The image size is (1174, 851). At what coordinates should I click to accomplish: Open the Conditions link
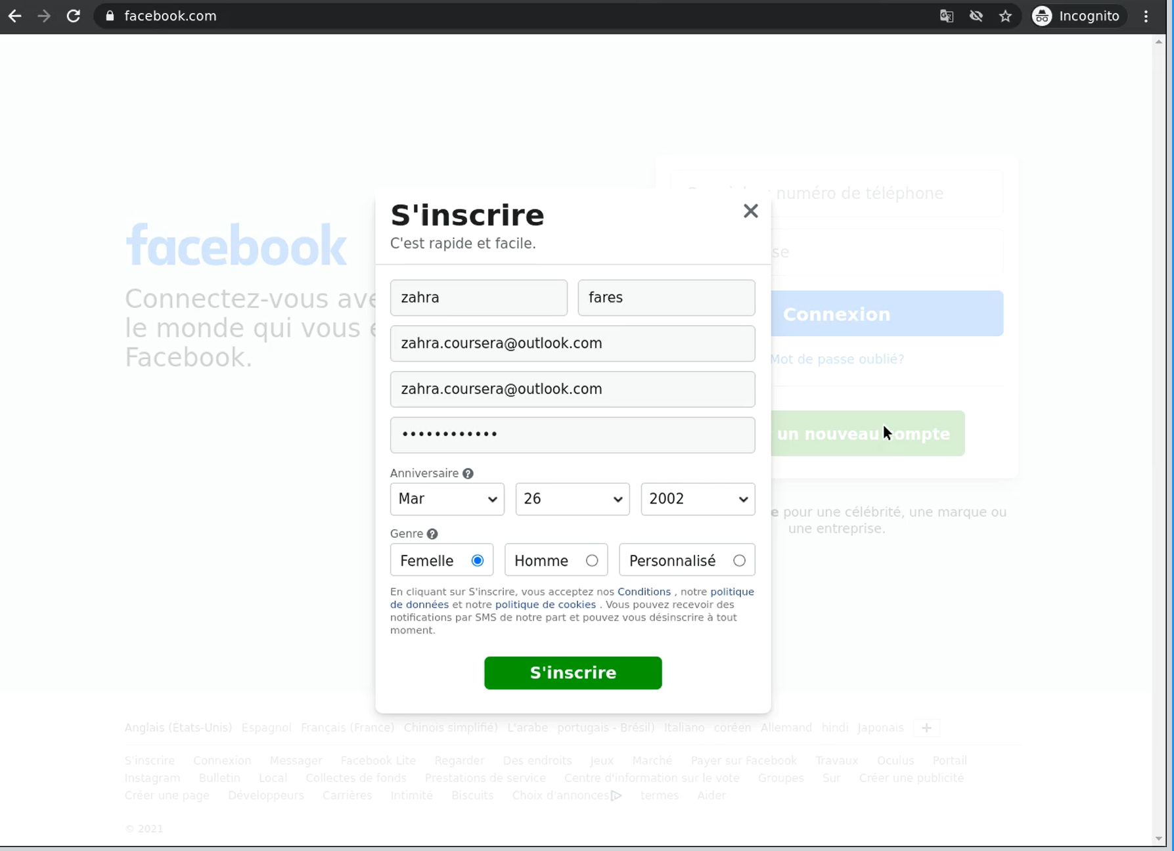click(644, 592)
